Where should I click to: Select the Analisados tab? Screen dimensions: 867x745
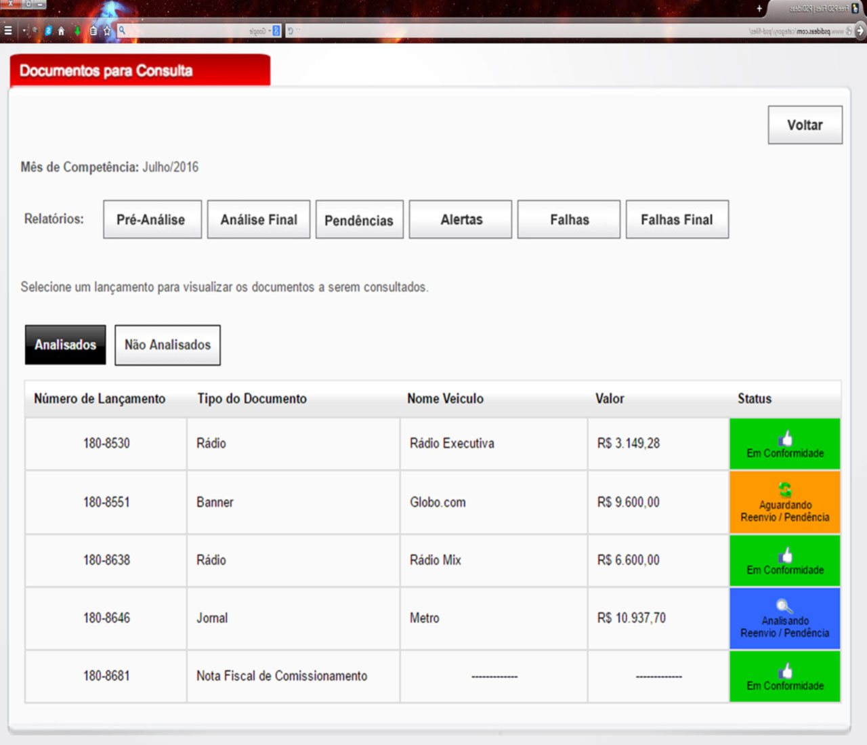tap(65, 345)
